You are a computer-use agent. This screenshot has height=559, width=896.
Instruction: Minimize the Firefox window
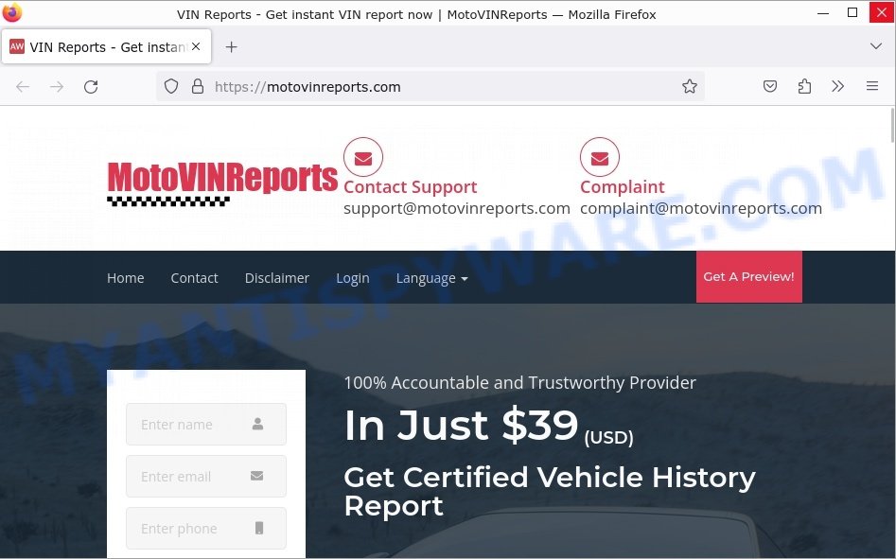(x=823, y=12)
